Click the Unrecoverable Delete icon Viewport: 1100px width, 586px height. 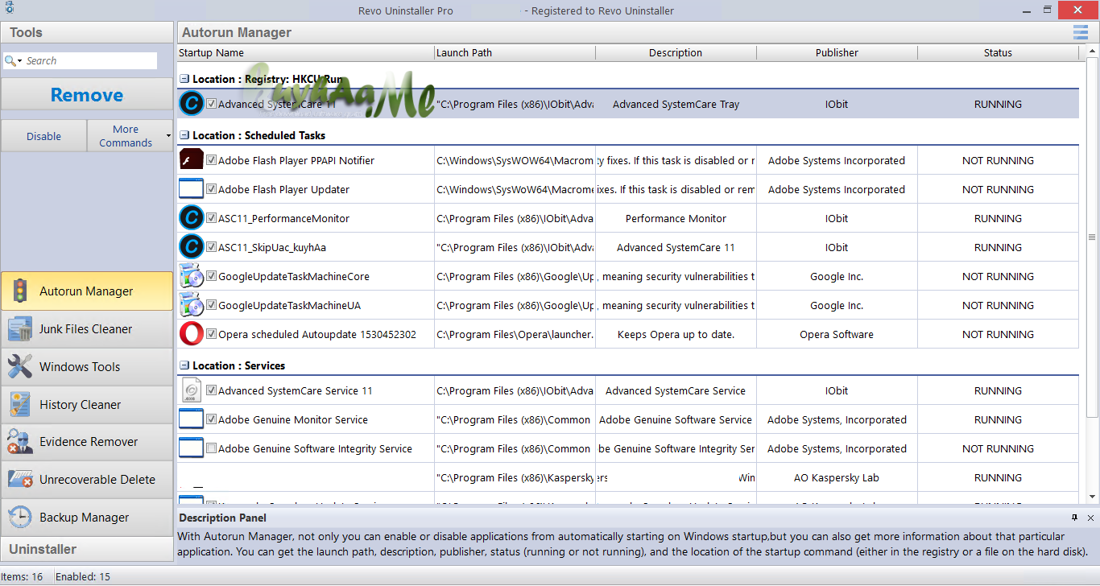point(19,480)
